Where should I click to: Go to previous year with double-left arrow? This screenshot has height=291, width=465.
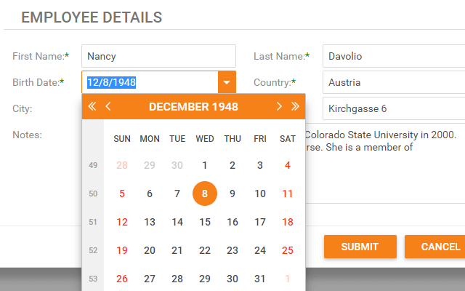pyautogui.click(x=92, y=106)
